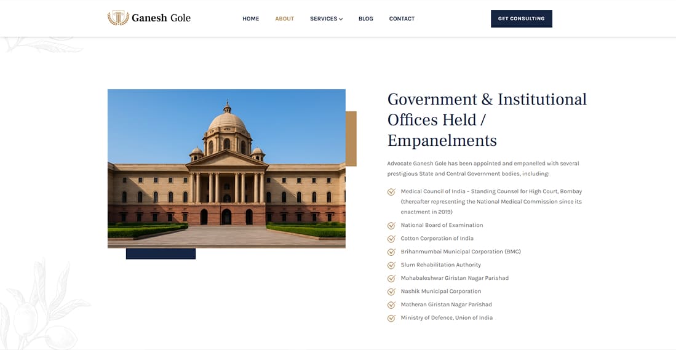
Task: Go to the Blog page
Action: click(365, 19)
